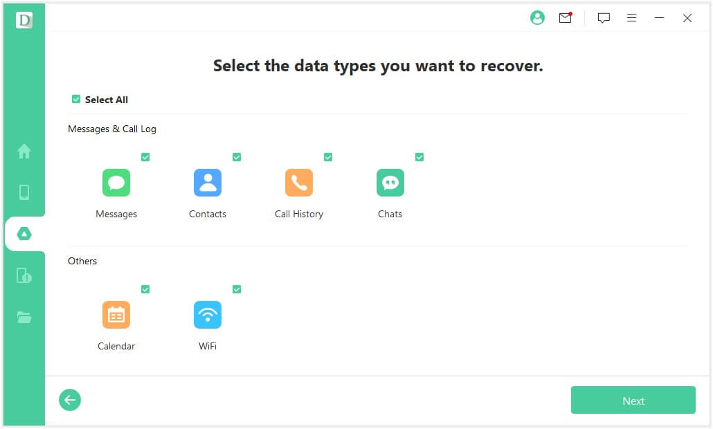Open the hamburger menu icon
This screenshot has height=429, width=713.
point(631,18)
